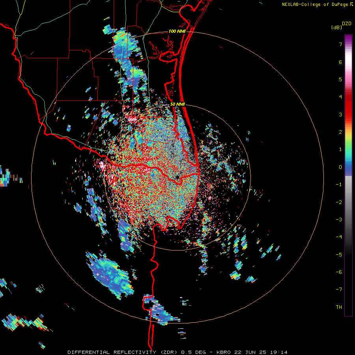355x355 pixels.
Task: Click the 3 dB value on the color scale
Action: 340,114
